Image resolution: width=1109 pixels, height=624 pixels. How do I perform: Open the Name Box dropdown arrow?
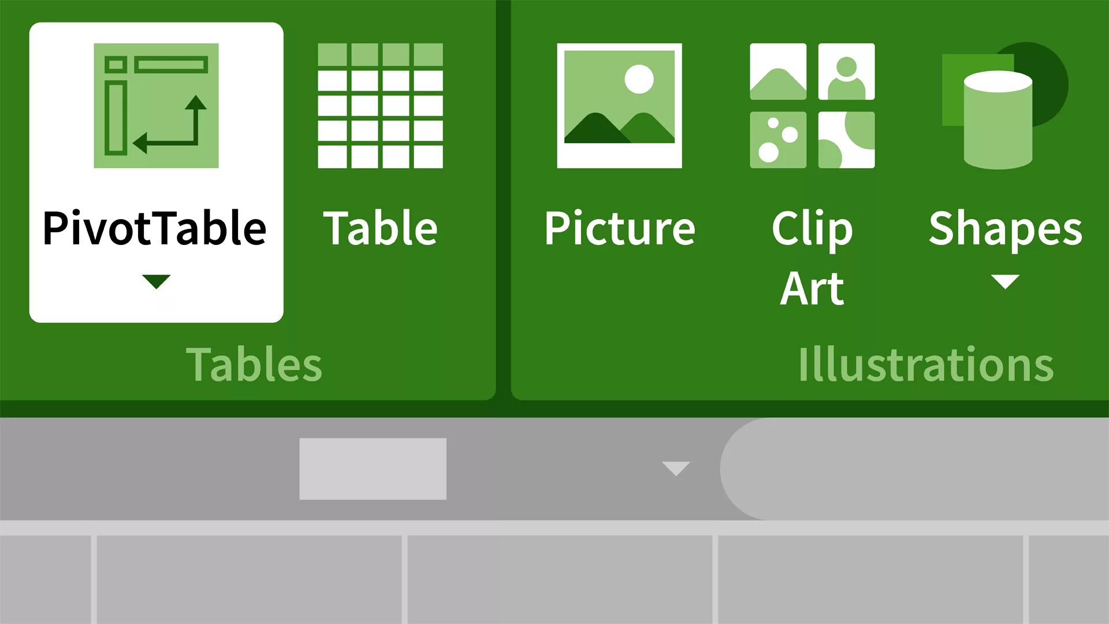tap(676, 468)
